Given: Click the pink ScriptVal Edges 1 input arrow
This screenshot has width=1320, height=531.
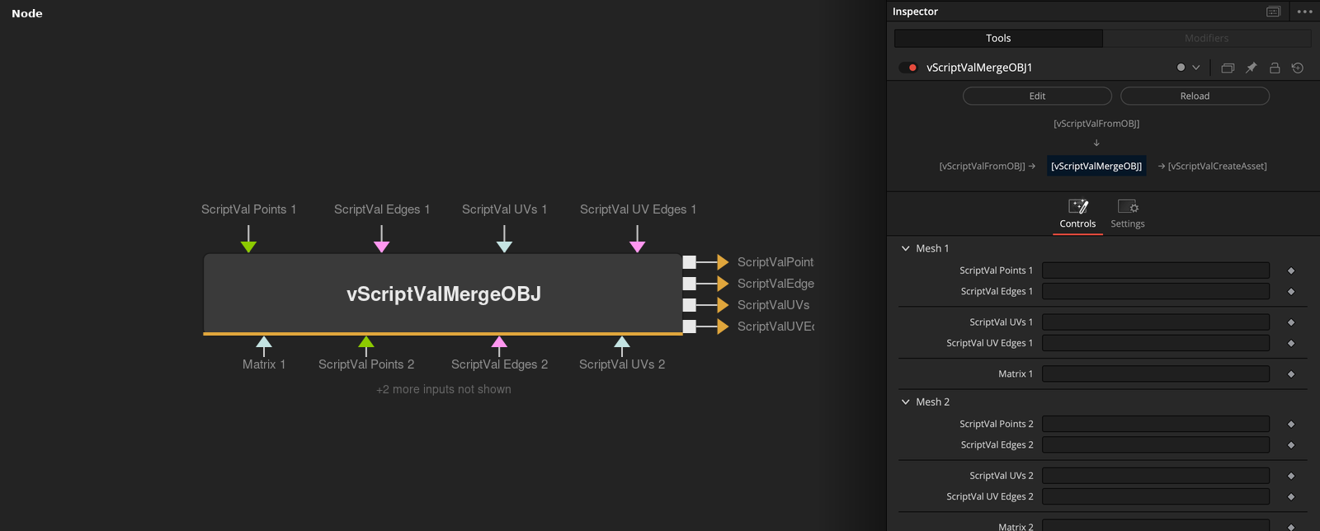Looking at the screenshot, I should click(381, 246).
